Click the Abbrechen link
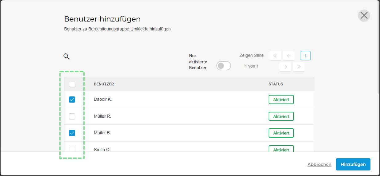Screen dimensions: 380x176 (x=319, y=164)
